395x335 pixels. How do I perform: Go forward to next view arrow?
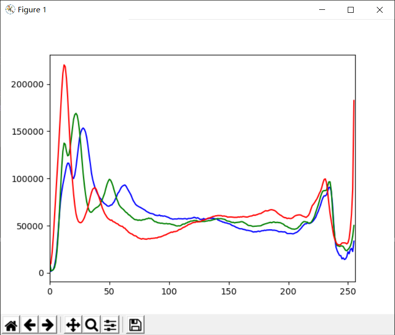48,325
